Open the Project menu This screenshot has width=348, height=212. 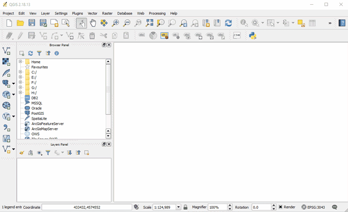8,13
